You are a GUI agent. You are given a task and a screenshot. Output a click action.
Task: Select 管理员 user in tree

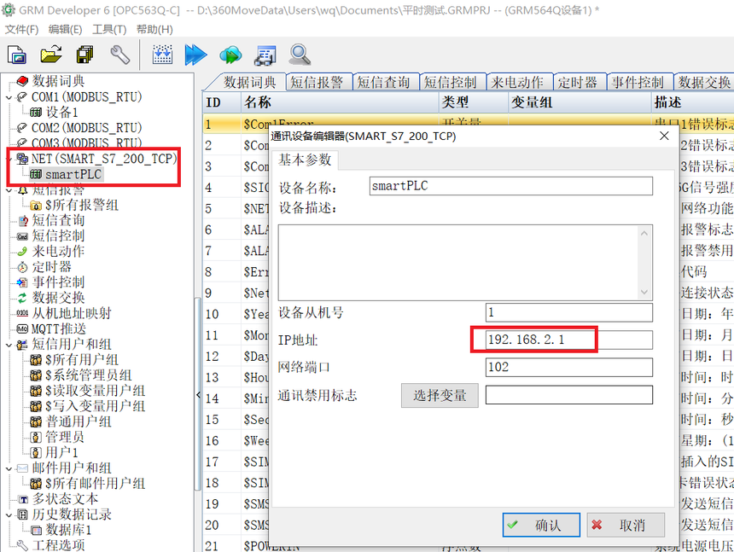(65, 437)
